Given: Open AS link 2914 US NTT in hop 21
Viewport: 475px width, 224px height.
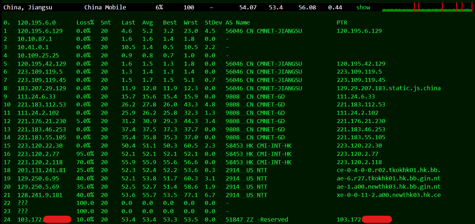Looking at the screenshot, I should [247, 195].
